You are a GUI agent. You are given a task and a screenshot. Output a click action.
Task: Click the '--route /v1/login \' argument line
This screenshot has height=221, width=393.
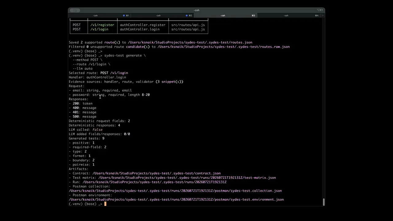pos(91,64)
